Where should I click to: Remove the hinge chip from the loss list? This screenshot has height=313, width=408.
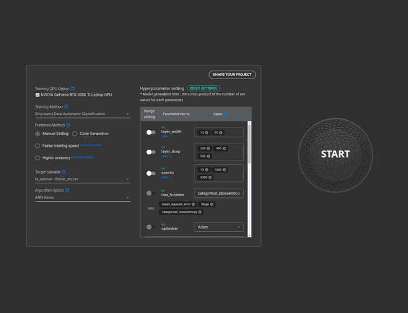click(211, 204)
